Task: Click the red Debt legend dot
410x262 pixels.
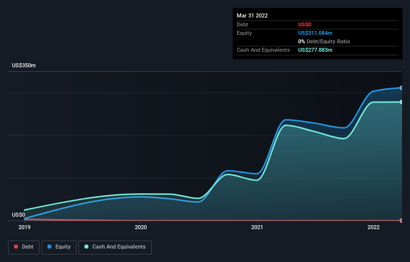Action: click(x=16, y=247)
